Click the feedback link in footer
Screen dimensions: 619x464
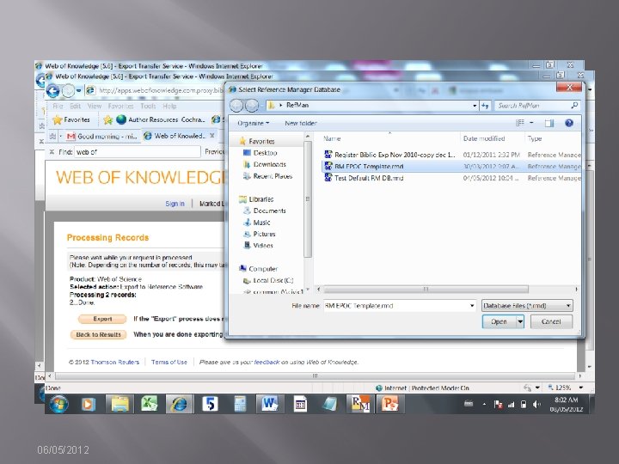267,362
